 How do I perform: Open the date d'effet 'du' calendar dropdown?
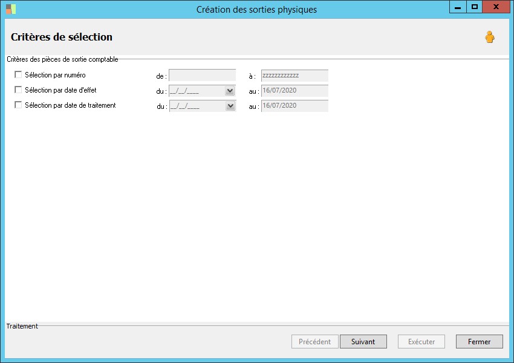230,91
